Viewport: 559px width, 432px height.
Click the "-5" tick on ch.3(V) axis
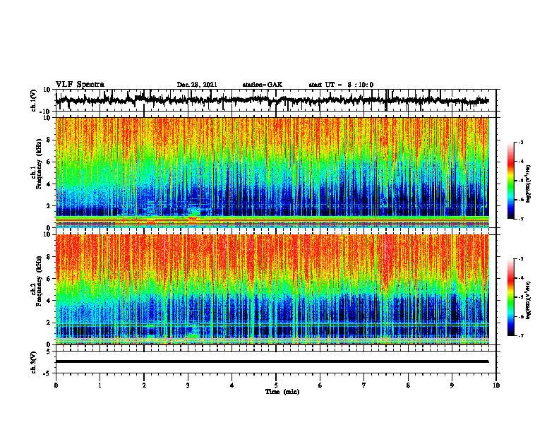point(48,373)
